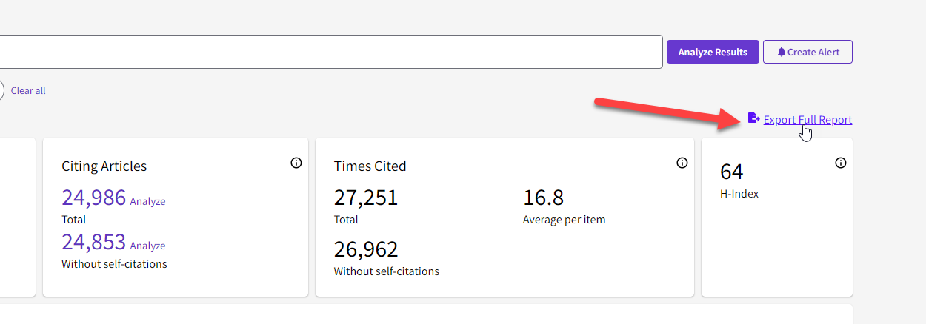Screen dimensions: 926x324
Task: Select the 64 H-Index value
Action: (x=732, y=172)
